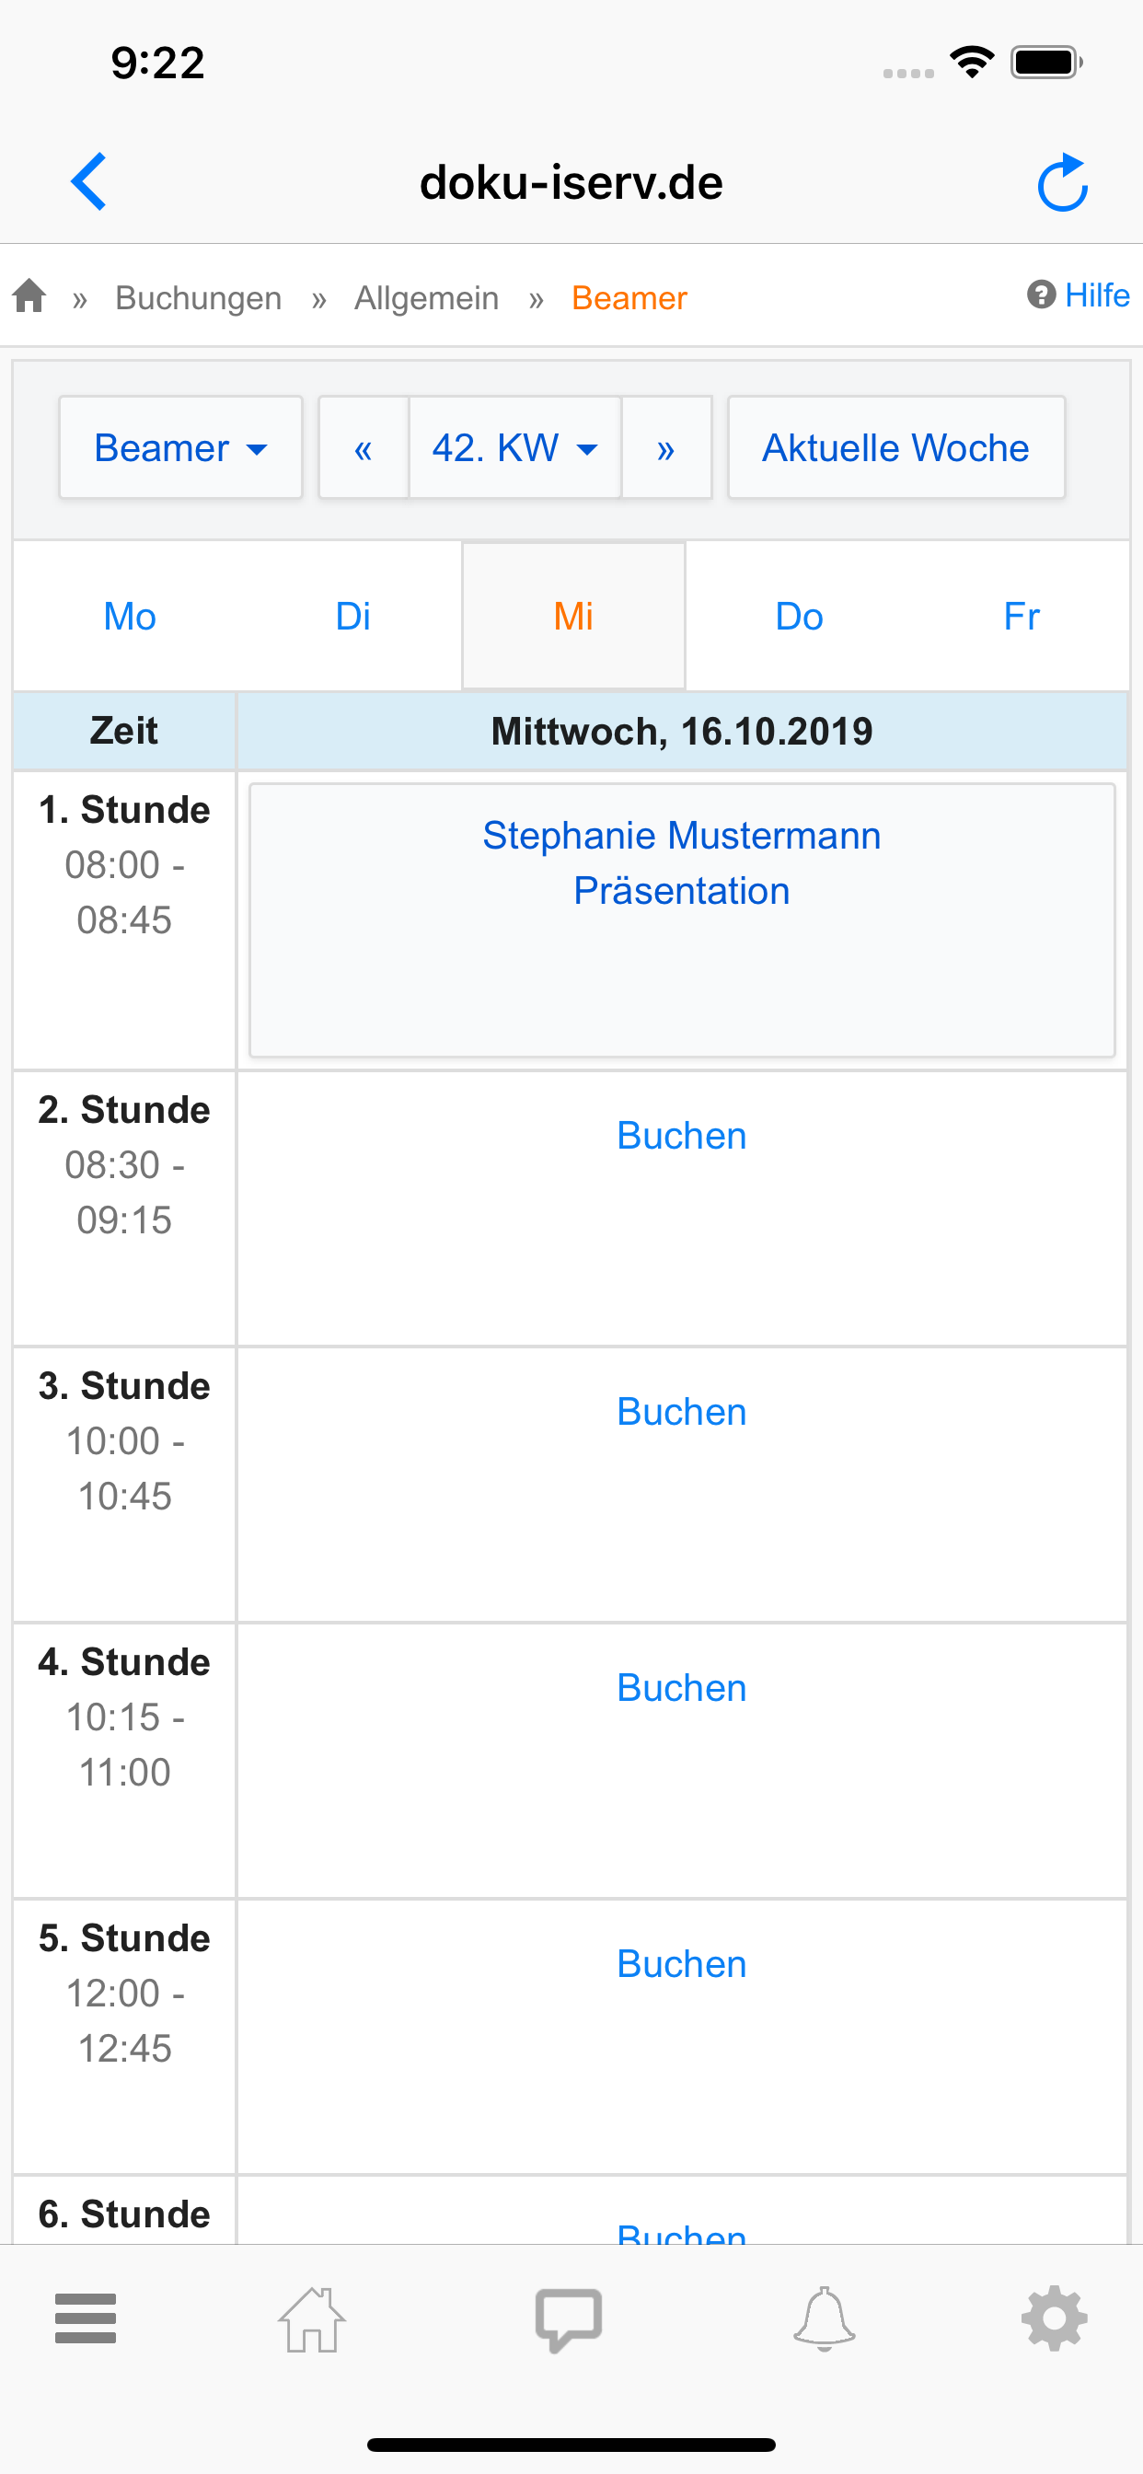Open Stephanie Mustermann's Präsentation booking
This screenshot has height=2474, width=1143.
(681, 862)
